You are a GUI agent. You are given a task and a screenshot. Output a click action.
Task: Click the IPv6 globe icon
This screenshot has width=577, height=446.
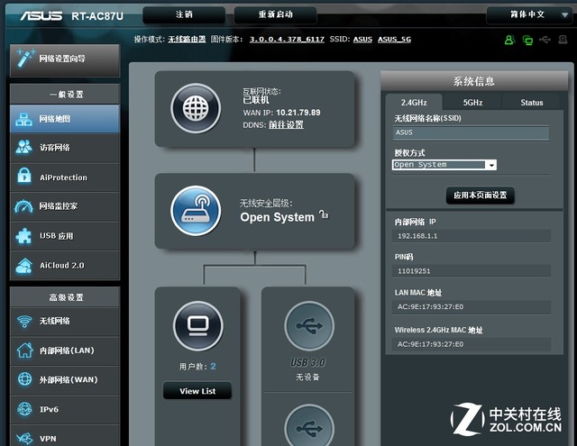24,409
